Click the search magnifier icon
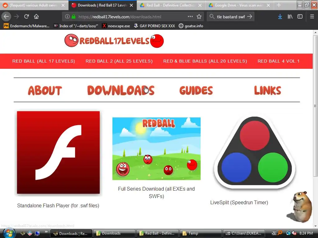Viewport: 318px width, 238px height. [x=212, y=16]
